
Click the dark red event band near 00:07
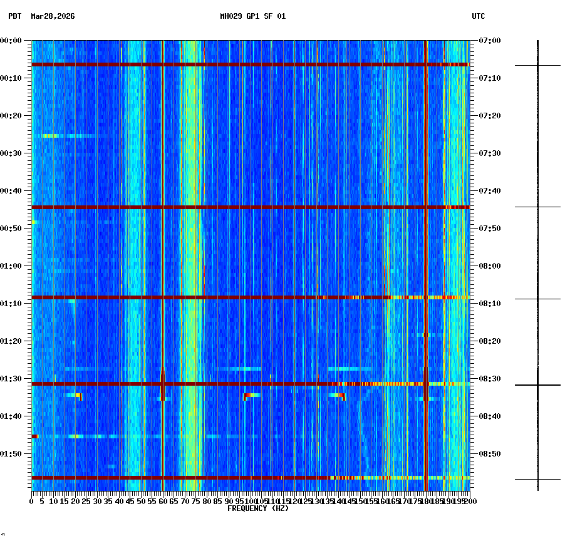pyautogui.click(x=251, y=63)
